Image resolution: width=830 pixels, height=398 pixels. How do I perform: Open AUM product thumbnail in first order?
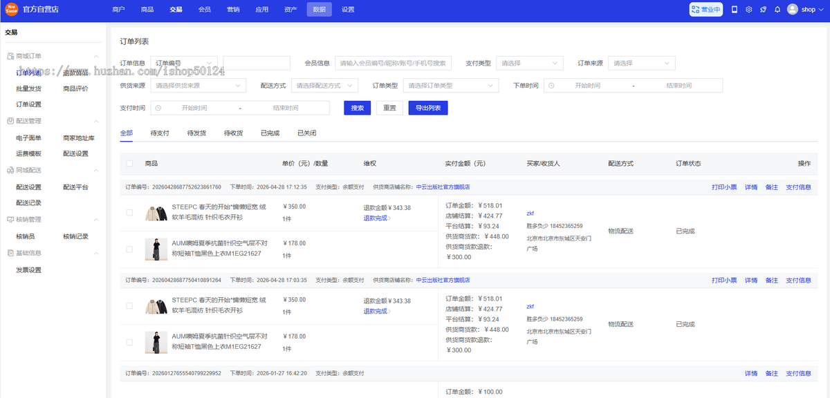pyautogui.click(x=156, y=249)
